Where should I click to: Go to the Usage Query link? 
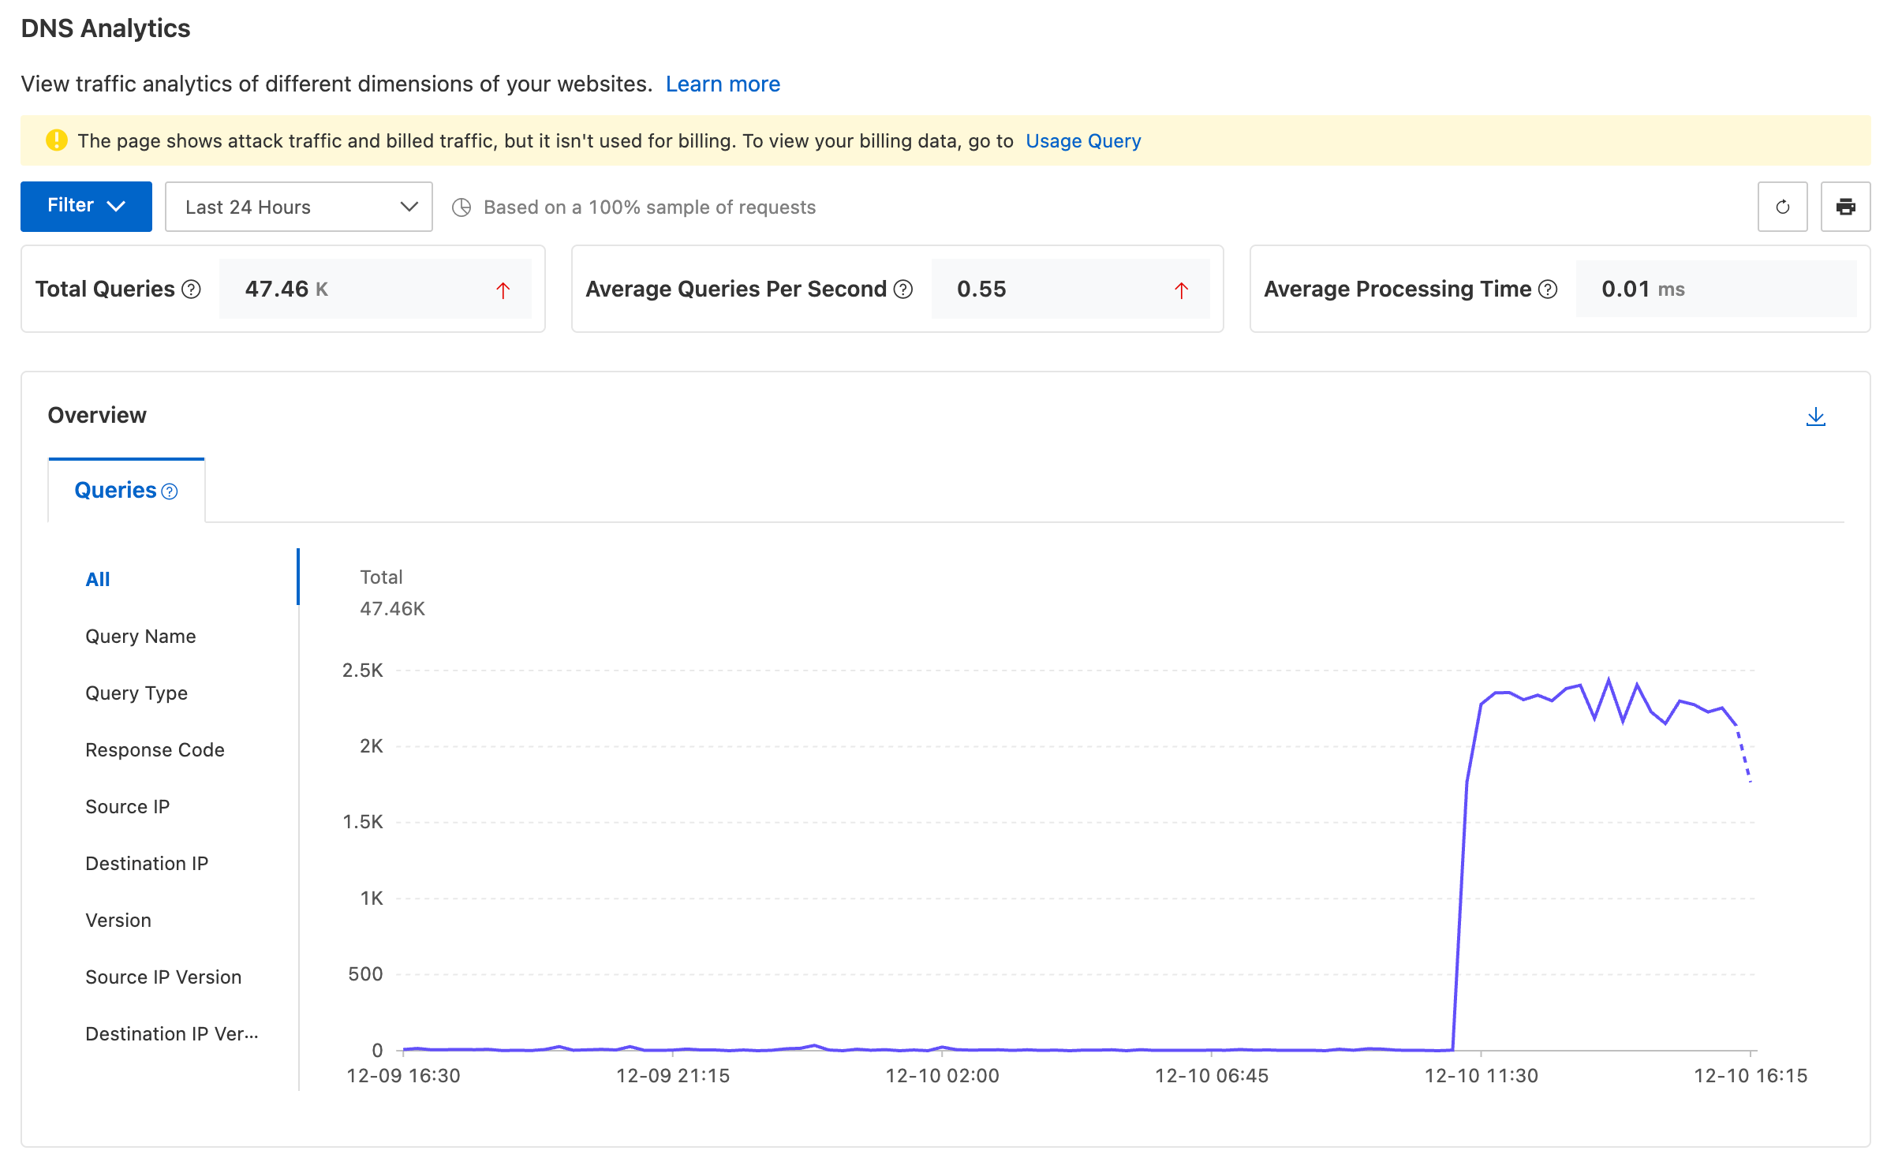click(x=1083, y=140)
